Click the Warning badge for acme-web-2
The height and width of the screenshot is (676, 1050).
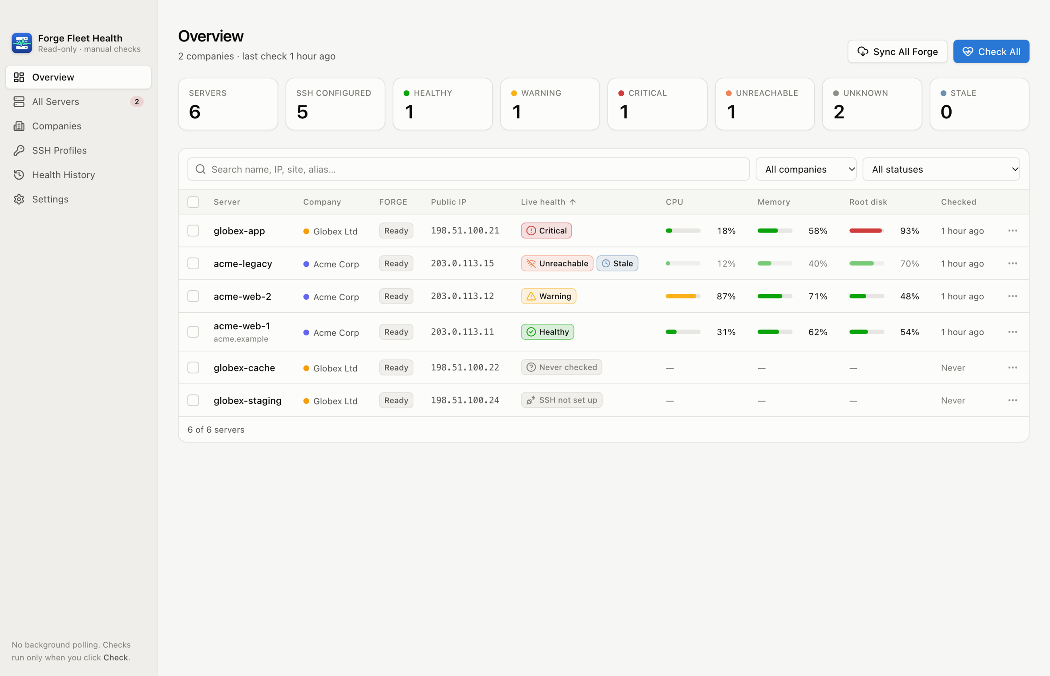(548, 297)
